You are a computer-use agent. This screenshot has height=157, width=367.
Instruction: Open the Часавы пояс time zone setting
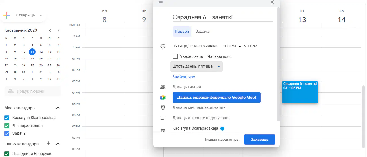click(x=220, y=56)
